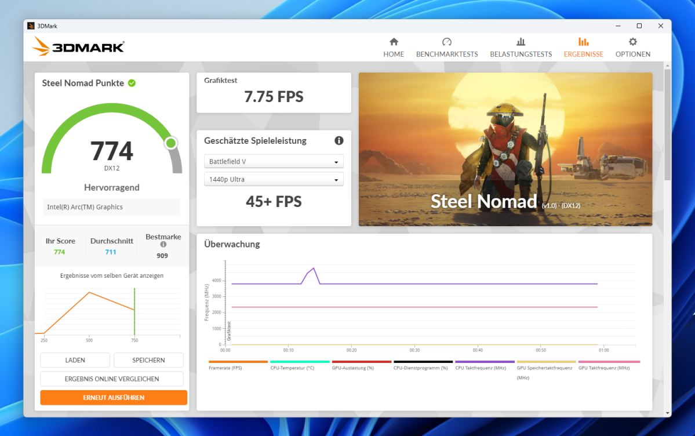
Task: Toggle the CPU-Temperatur legend entry
Action: pos(300,365)
